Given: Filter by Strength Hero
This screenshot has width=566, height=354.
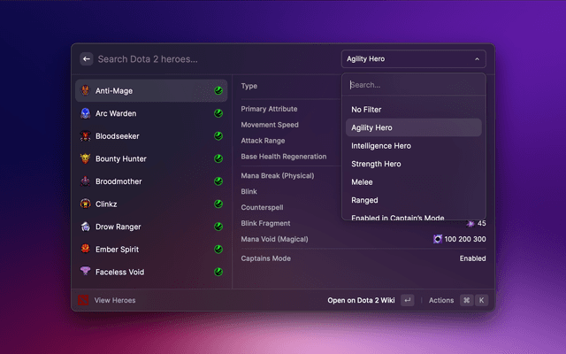Looking at the screenshot, I should pos(376,164).
